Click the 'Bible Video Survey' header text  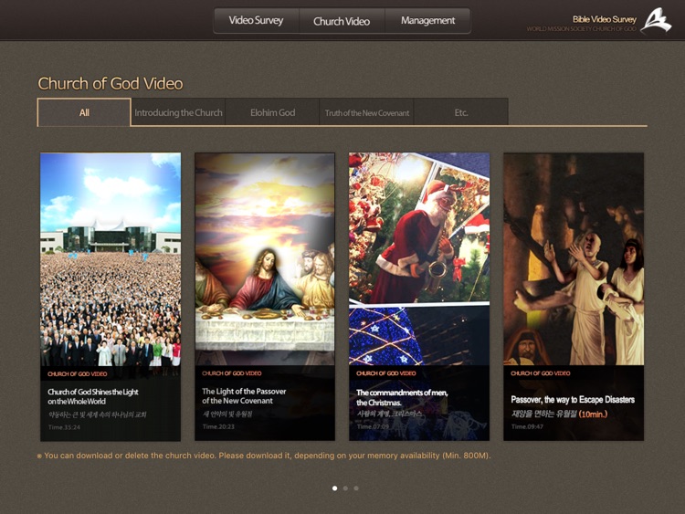pyautogui.click(x=605, y=19)
